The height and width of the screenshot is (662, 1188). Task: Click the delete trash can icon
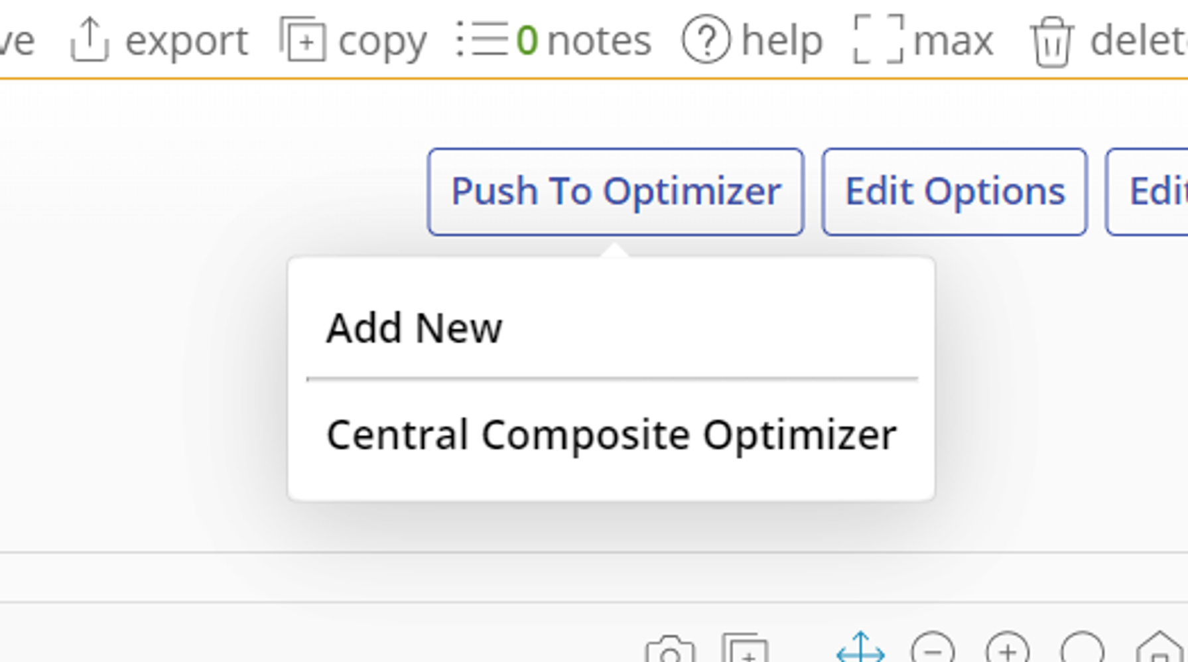[1051, 42]
